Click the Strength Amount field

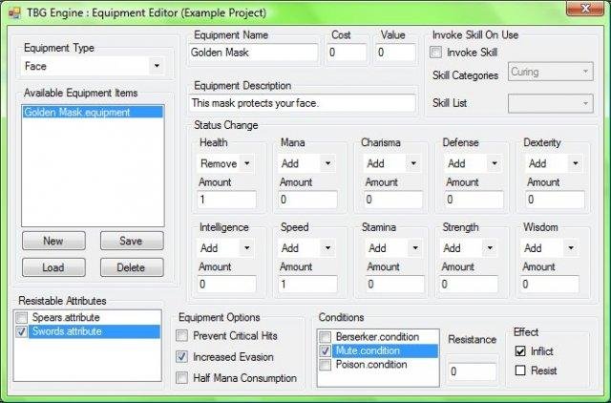(469, 285)
